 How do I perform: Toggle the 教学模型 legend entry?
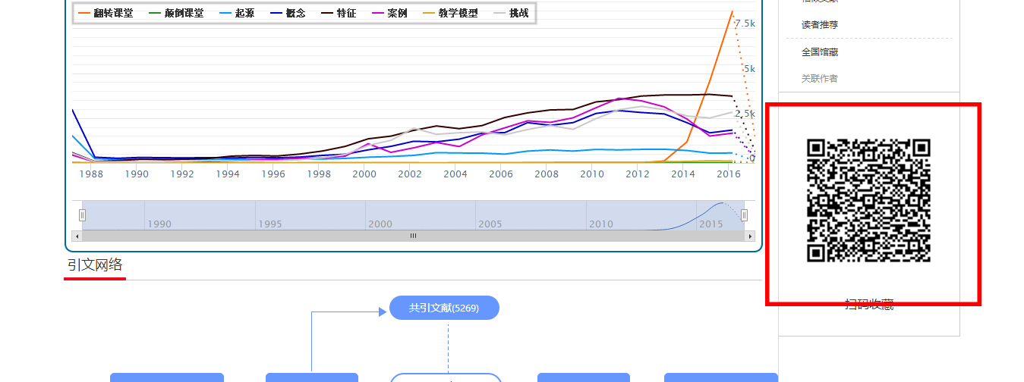pyautogui.click(x=450, y=13)
